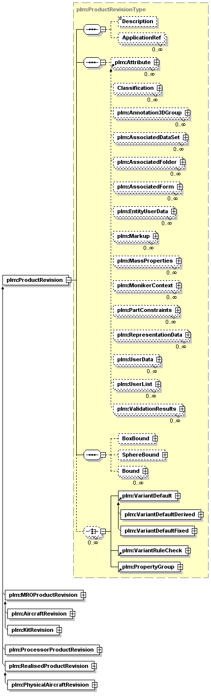The width and height of the screenshot is (211, 696).
Task: Expand plm:VariantDefaultDerived plus icon
Action: click(x=201, y=514)
